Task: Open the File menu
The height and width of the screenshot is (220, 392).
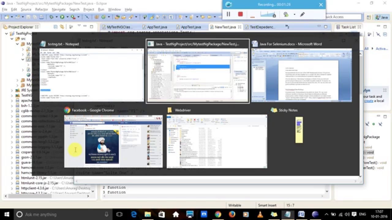Action: (5, 9)
